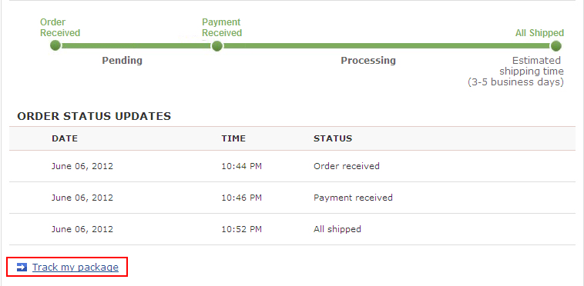The image size is (584, 286).
Task: Select the All shipped status row
Action: [x=292, y=229]
